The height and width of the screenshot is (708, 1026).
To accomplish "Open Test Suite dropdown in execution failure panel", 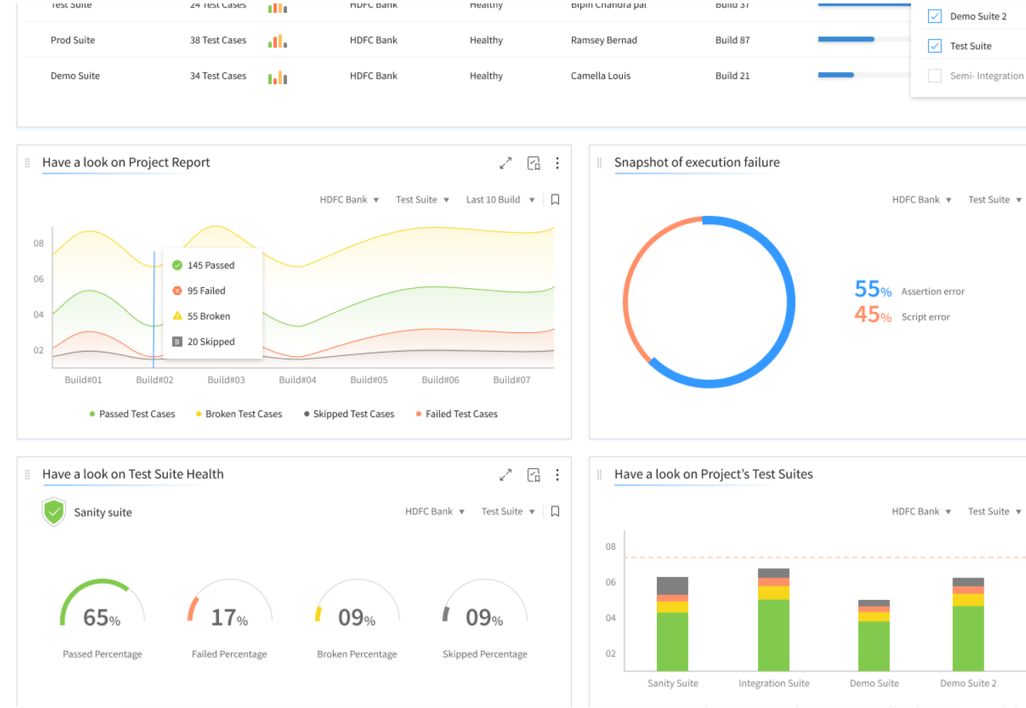I will click(995, 200).
